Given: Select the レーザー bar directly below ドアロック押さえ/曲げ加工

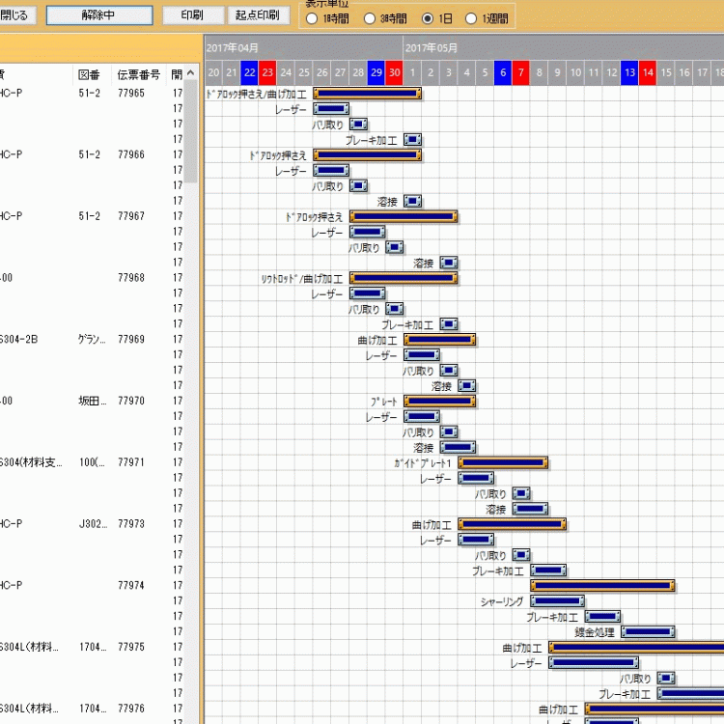Looking at the screenshot, I should coord(331,109).
